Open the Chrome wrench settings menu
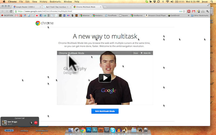 click(207, 11)
